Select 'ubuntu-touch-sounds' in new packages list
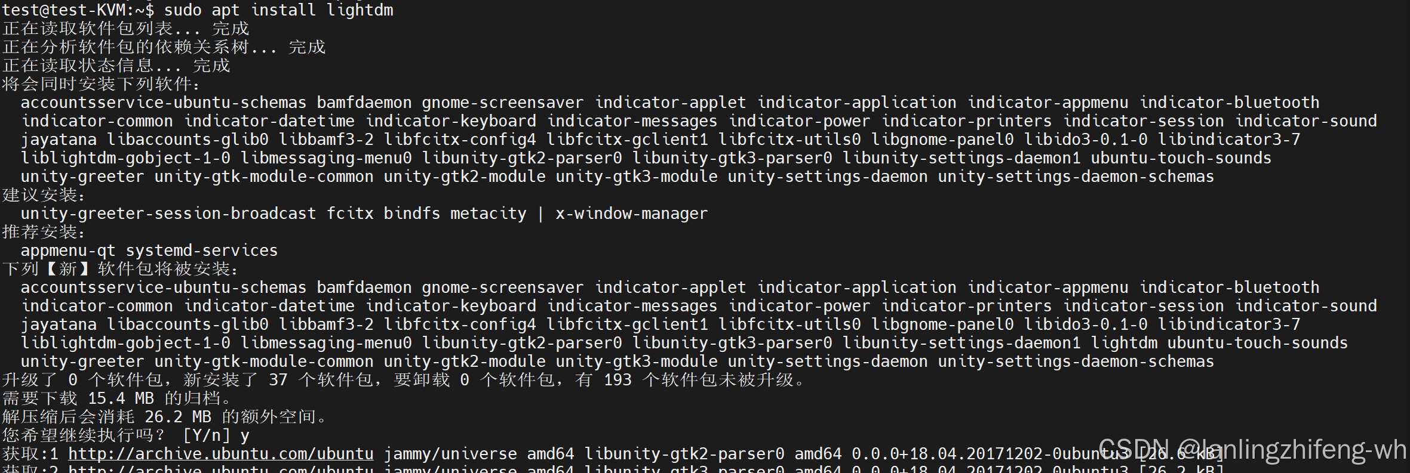 tap(1258, 343)
